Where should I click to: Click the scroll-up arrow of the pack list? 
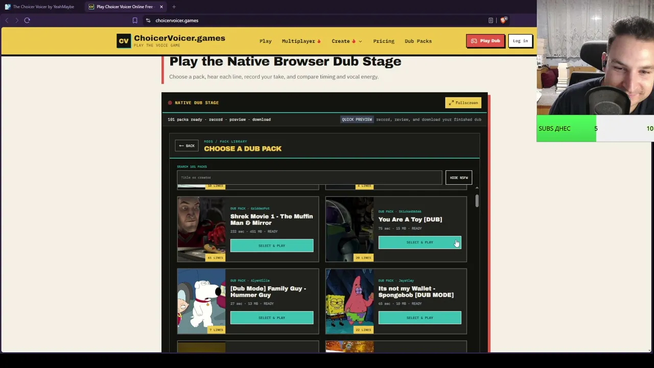coord(477,188)
